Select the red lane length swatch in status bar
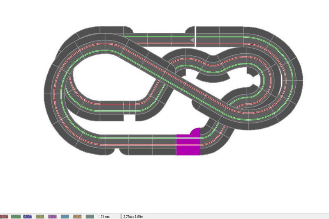This screenshot has width=329, height=219. (4, 216)
